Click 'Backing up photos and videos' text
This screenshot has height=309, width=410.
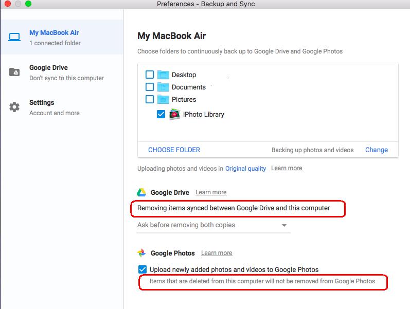312,150
